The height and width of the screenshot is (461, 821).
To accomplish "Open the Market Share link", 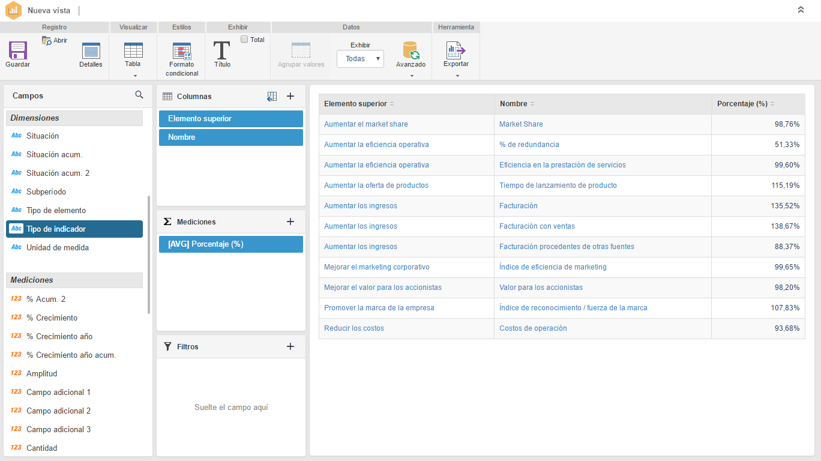I will (x=521, y=124).
